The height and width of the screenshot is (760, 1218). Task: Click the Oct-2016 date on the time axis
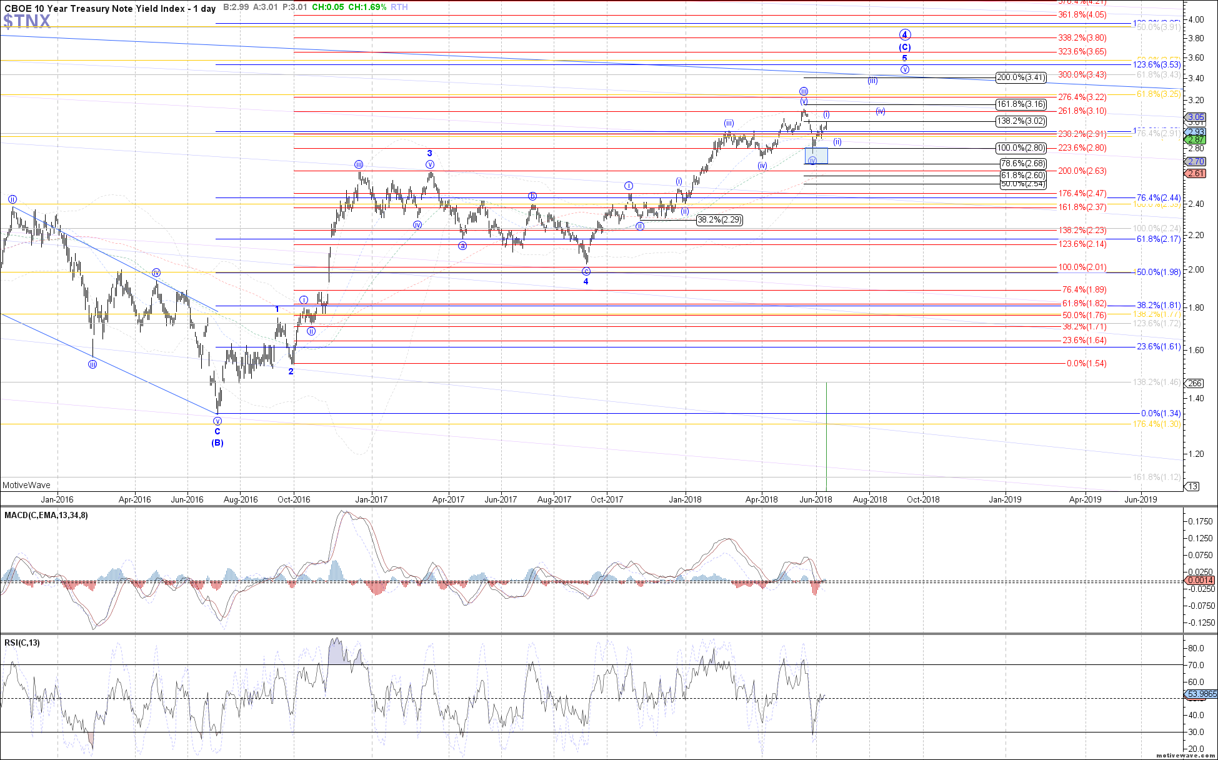coord(294,499)
